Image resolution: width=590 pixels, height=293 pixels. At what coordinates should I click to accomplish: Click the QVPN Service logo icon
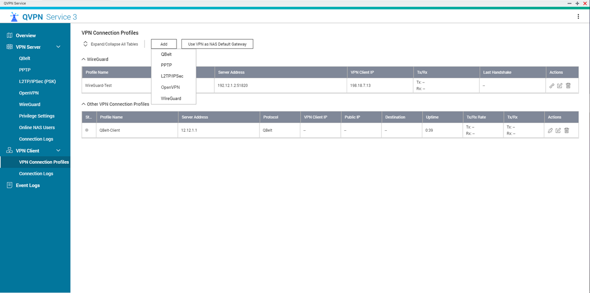point(14,17)
